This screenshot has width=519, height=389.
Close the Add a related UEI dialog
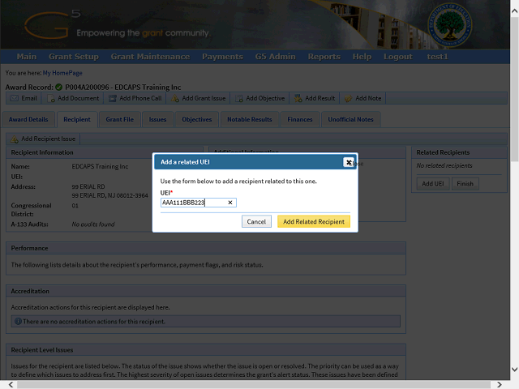coord(348,162)
